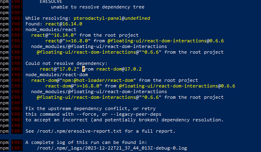Click the debug-0.log file path
This screenshot has height=152, width=261.
pos(112,148)
